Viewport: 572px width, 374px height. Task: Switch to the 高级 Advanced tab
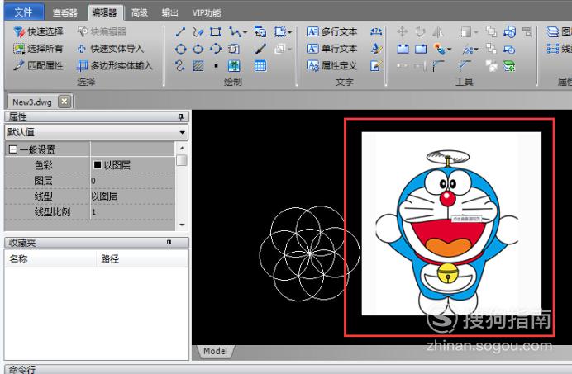140,12
